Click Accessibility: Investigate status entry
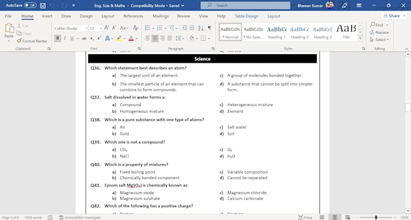Screen dimensions: 411x220 coord(80,218)
